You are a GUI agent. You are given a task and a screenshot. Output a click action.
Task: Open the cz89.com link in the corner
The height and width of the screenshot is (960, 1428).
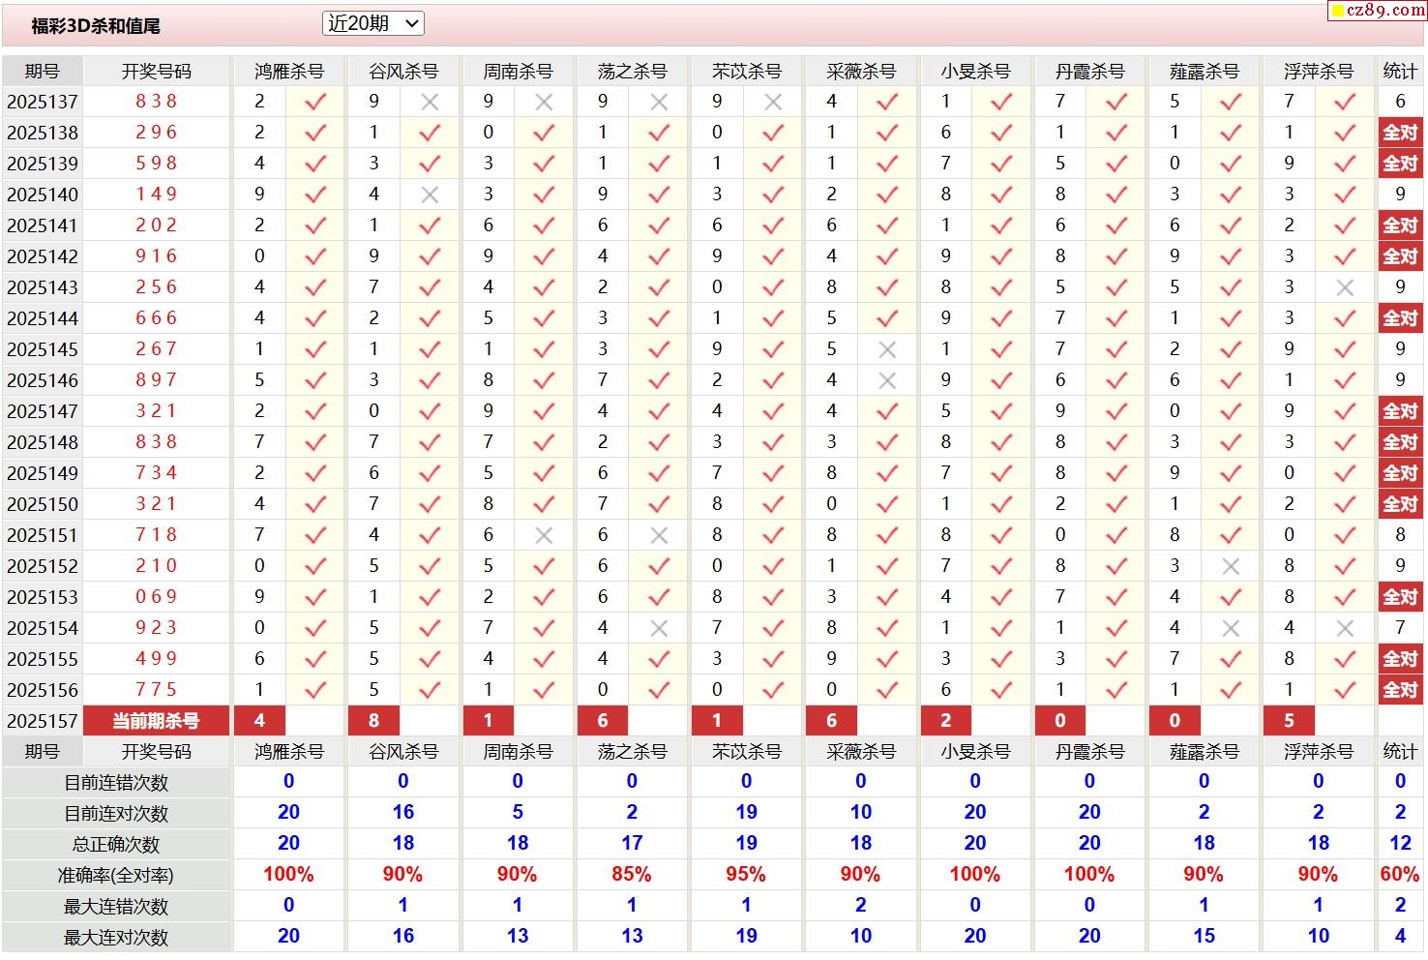coord(1378,10)
